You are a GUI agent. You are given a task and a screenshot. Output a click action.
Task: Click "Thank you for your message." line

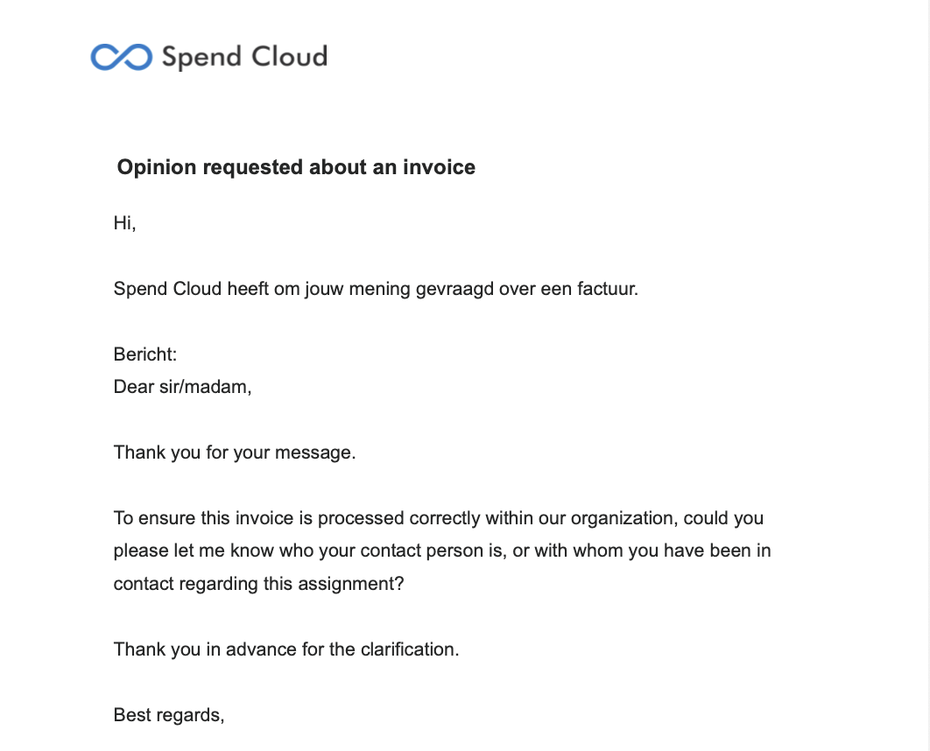point(235,453)
